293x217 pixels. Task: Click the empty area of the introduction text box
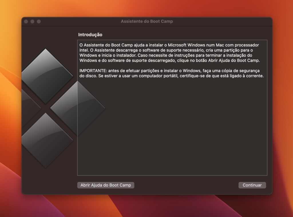click(x=172, y=129)
